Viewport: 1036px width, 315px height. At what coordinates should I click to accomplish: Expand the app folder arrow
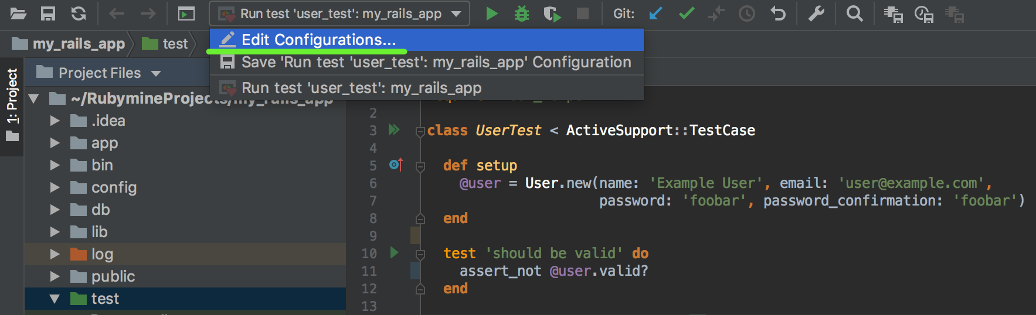click(55, 143)
